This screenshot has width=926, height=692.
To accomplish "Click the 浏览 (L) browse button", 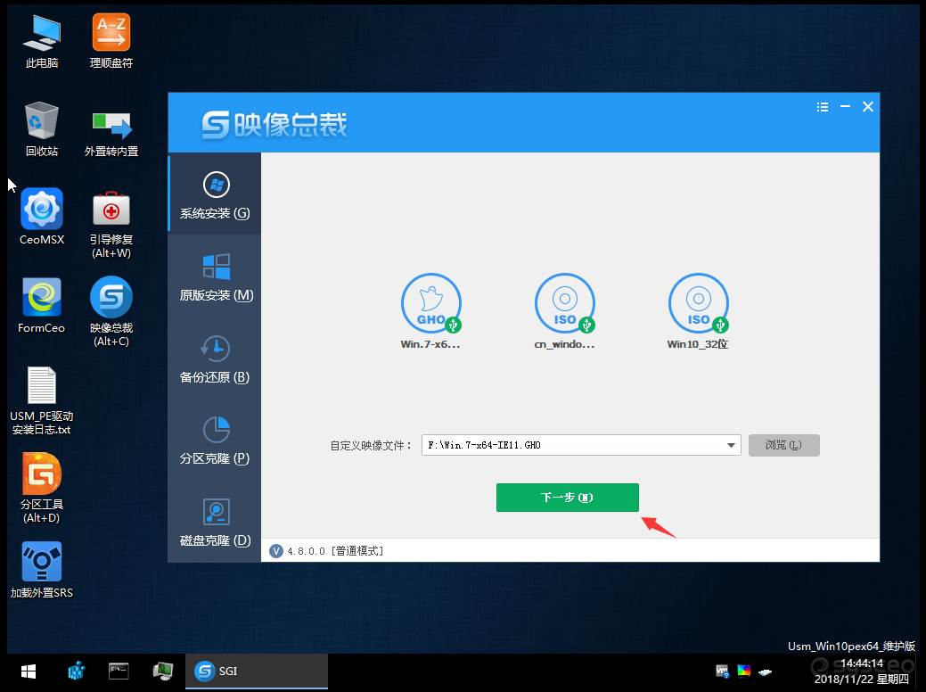I will click(783, 445).
